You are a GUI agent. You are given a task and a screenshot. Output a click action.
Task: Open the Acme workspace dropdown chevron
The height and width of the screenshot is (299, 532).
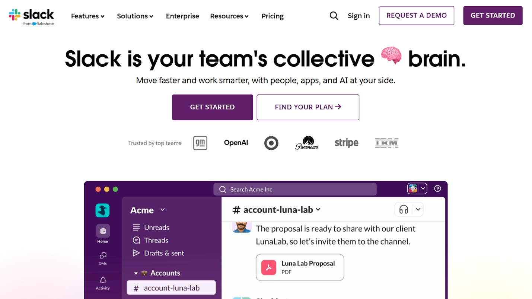[163, 210]
